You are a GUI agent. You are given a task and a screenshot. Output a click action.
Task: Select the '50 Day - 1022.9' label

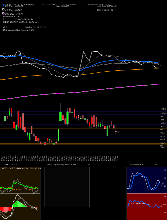(14, 10)
